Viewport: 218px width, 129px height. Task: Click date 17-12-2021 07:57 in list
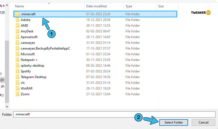98,48
